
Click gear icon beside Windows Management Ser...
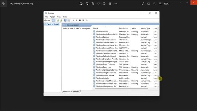94,86
